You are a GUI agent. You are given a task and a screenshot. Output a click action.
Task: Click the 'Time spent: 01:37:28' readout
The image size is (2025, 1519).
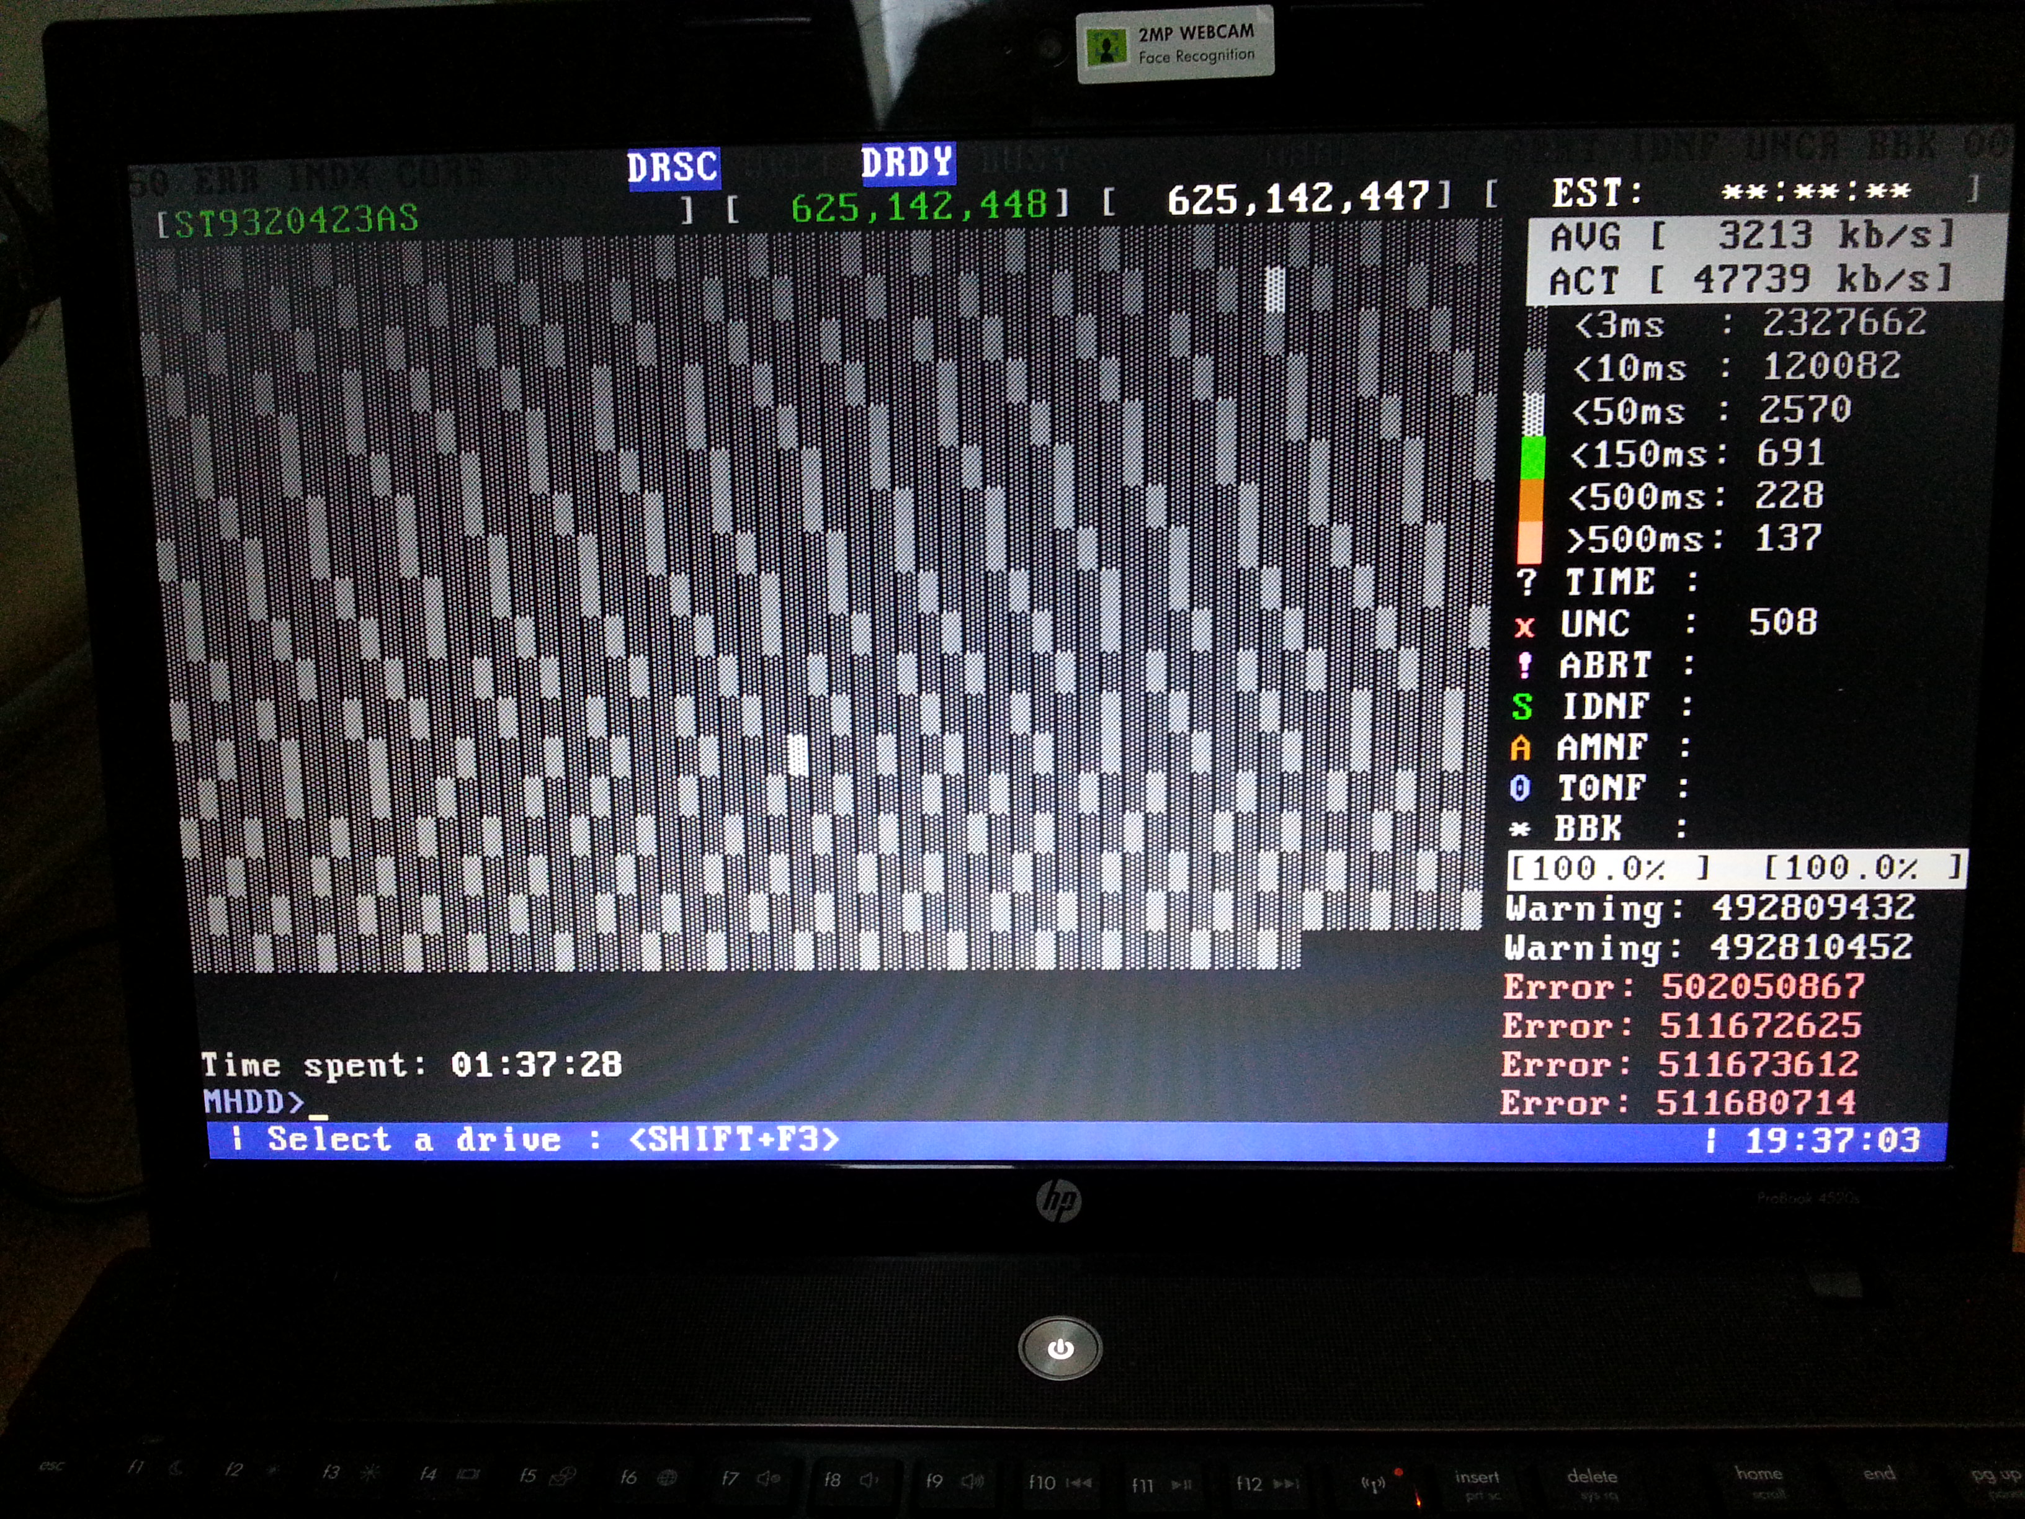click(x=411, y=1064)
